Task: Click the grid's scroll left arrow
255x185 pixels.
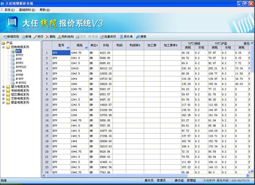Action: tap(44, 176)
